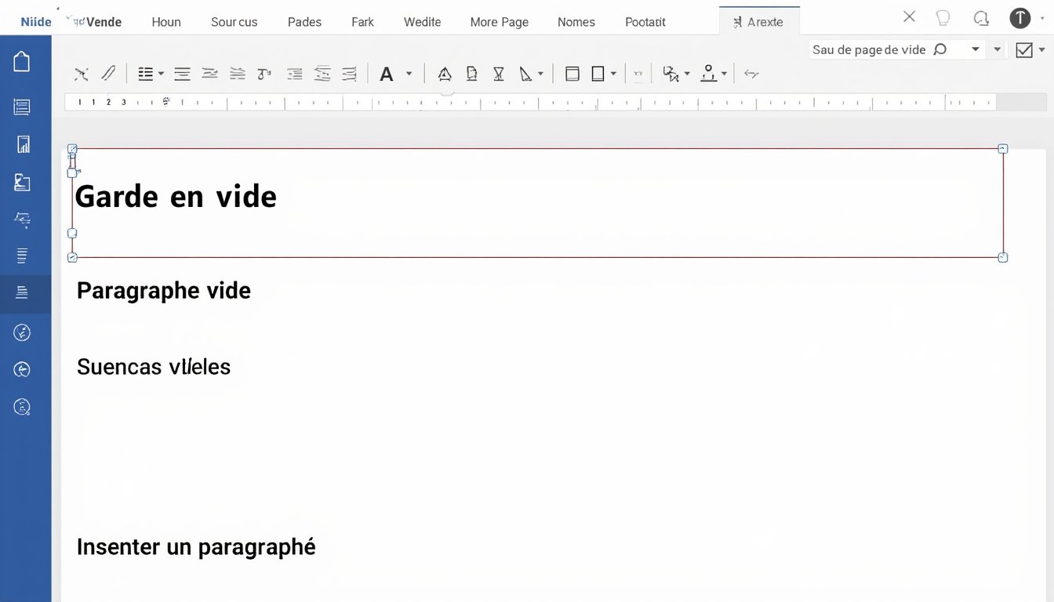The height and width of the screenshot is (602, 1054).
Task: Open the justified lines icon in sidebar
Action: tap(22, 256)
